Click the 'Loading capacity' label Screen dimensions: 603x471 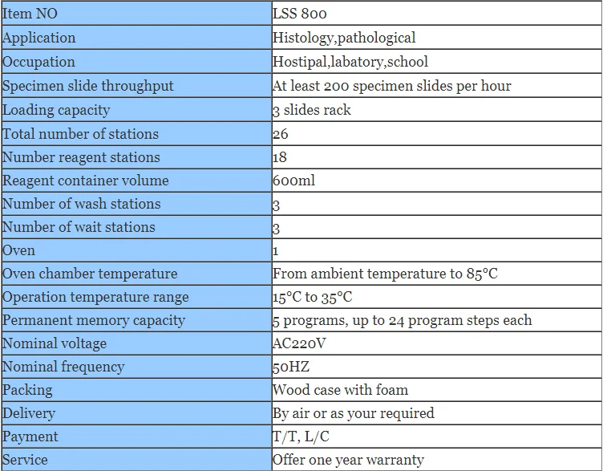pos(56,110)
